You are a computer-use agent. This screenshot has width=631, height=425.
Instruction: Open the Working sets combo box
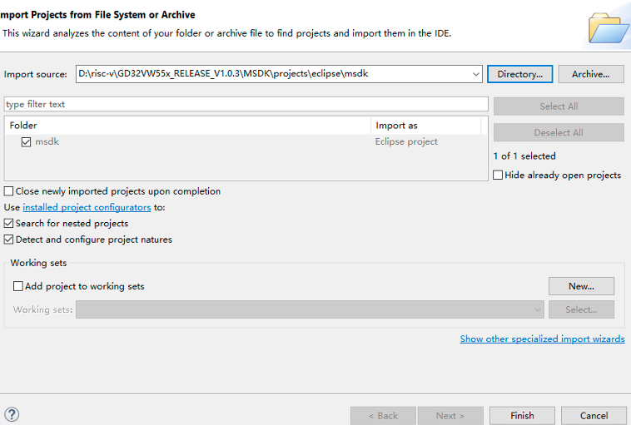pyautogui.click(x=310, y=309)
